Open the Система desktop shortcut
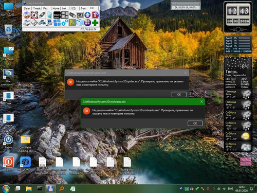257x193 pixels. [8, 53]
